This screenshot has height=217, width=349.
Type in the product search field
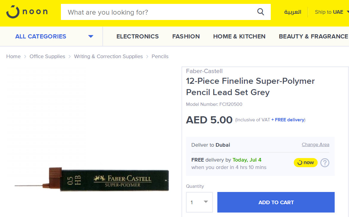point(158,12)
